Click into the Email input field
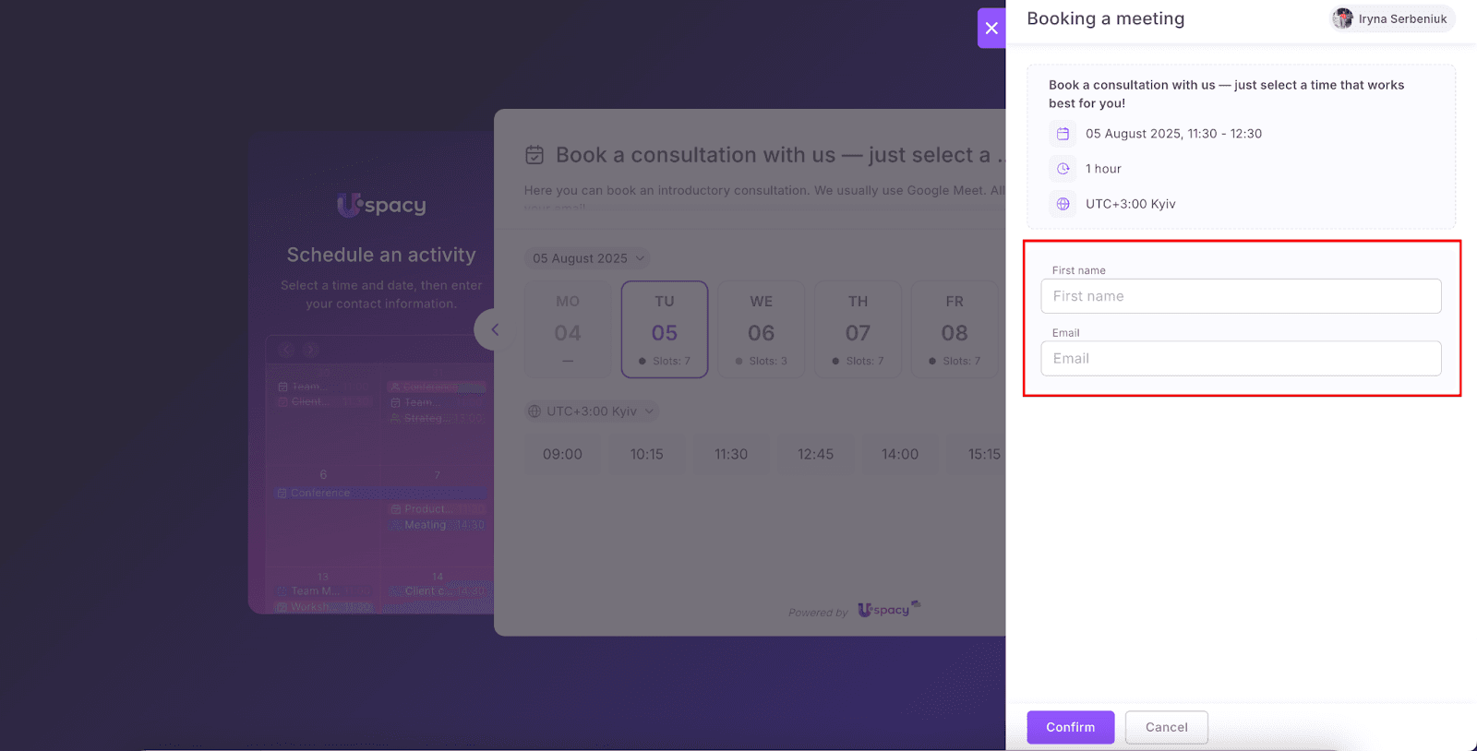This screenshot has width=1477, height=751. pyautogui.click(x=1241, y=359)
